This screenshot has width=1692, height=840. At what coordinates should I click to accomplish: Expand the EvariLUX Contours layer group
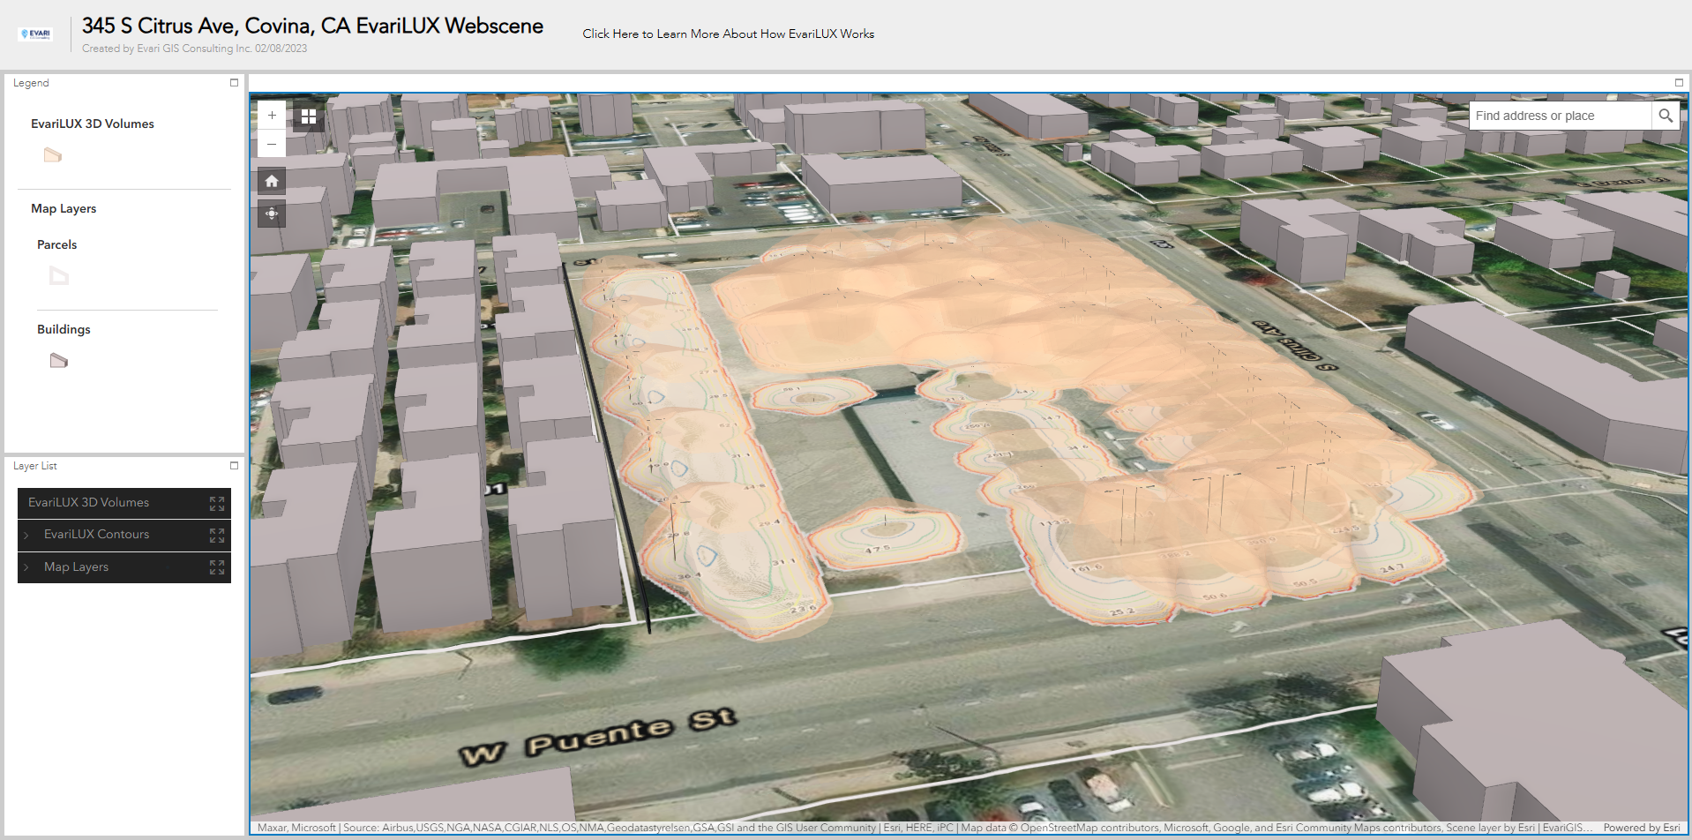(x=26, y=536)
